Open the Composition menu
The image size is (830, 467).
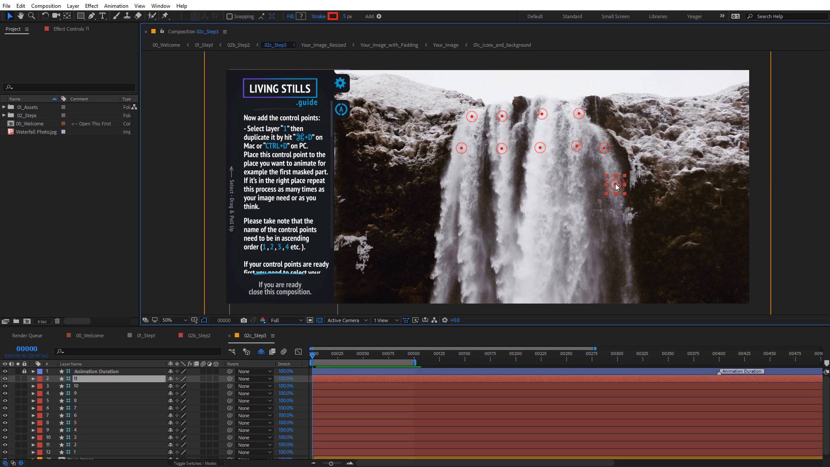(x=46, y=6)
